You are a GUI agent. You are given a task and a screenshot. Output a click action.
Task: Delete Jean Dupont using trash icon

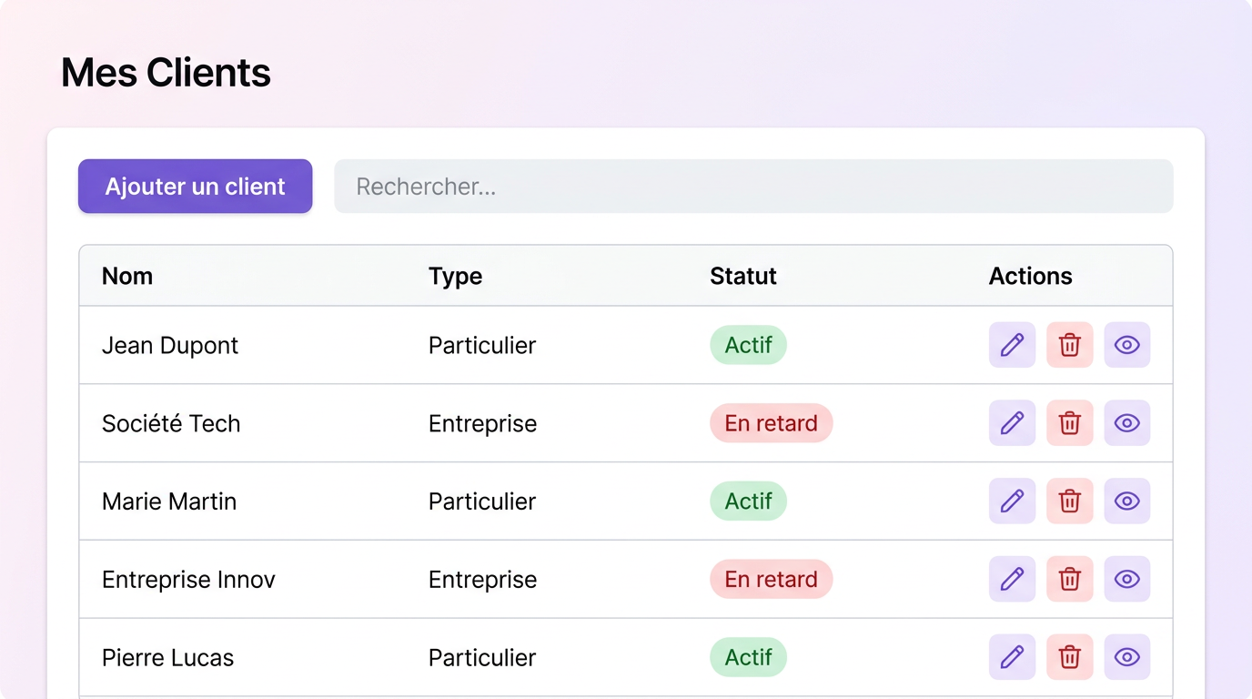coord(1070,345)
